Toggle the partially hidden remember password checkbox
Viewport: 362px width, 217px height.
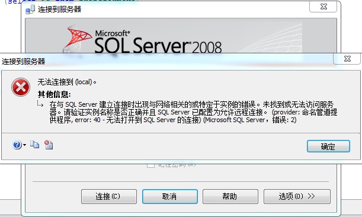click(150, 165)
